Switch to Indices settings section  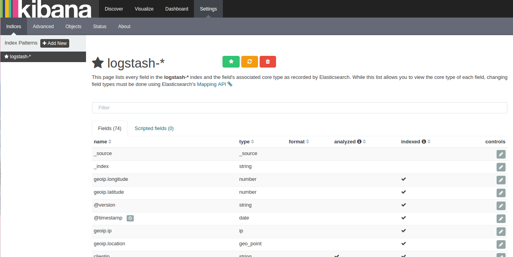(x=14, y=27)
